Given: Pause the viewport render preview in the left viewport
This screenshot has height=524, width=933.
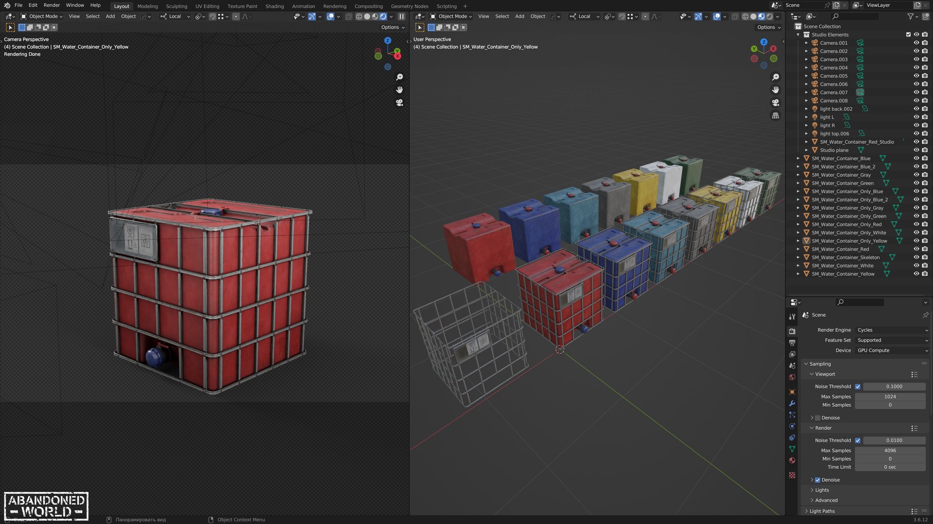Looking at the screenshot, I should [x=402, y=16].
